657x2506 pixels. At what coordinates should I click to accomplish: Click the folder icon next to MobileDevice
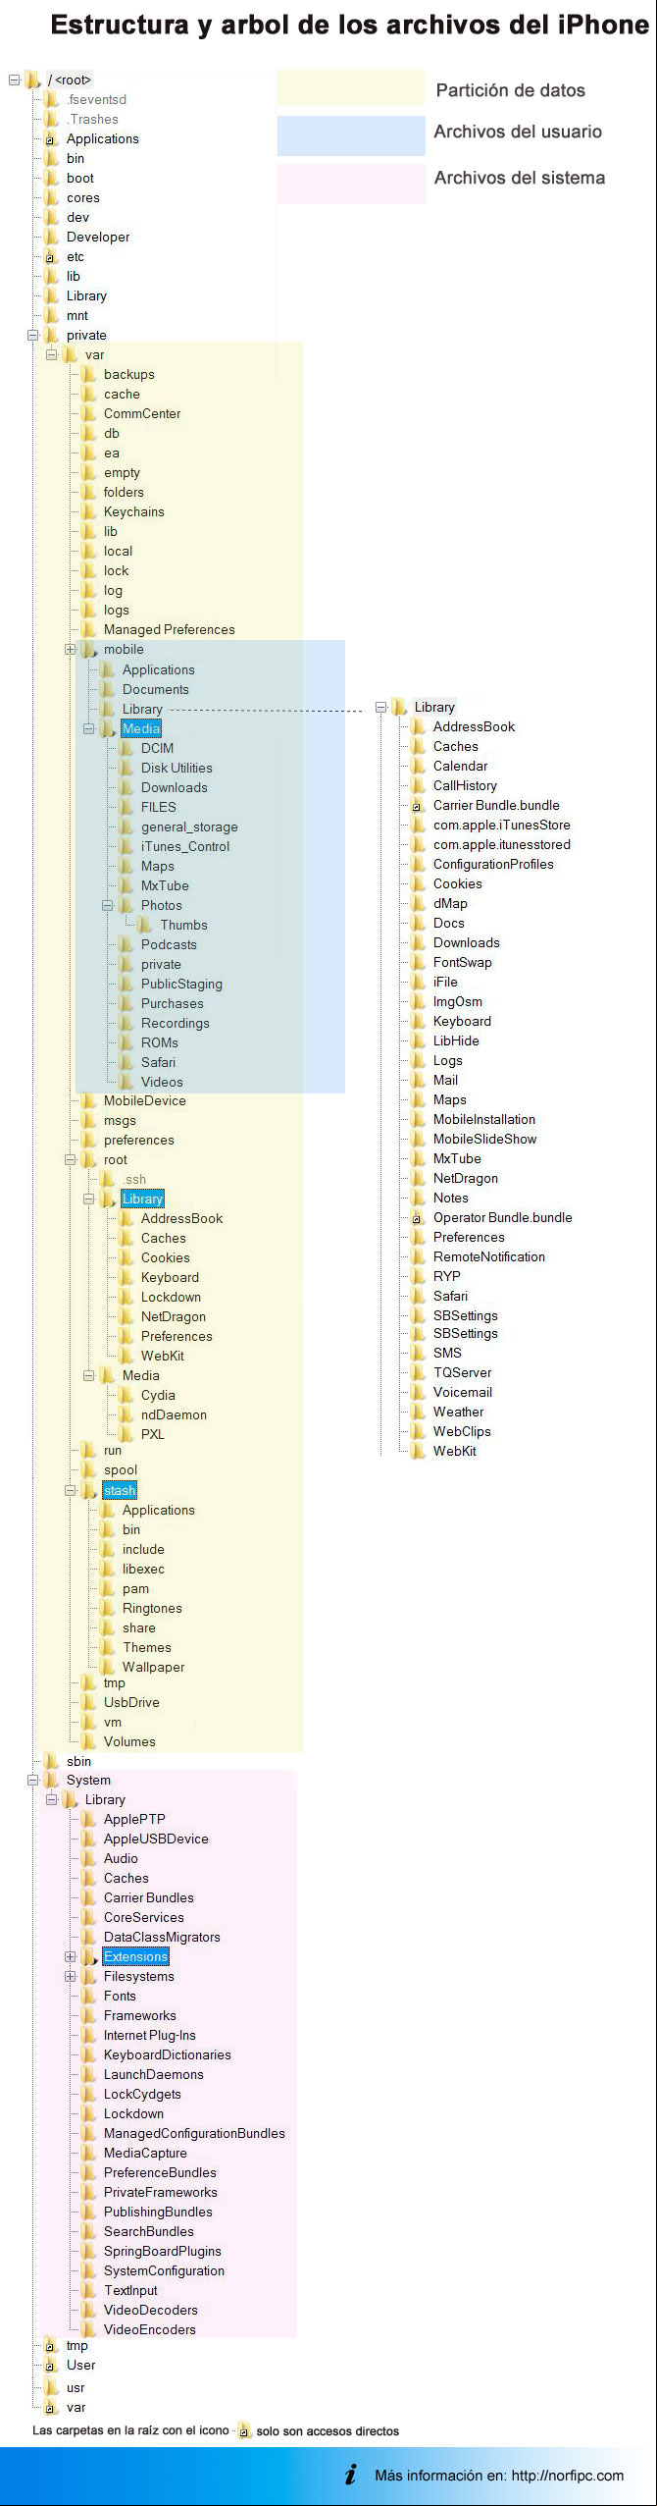[88, 1100]
